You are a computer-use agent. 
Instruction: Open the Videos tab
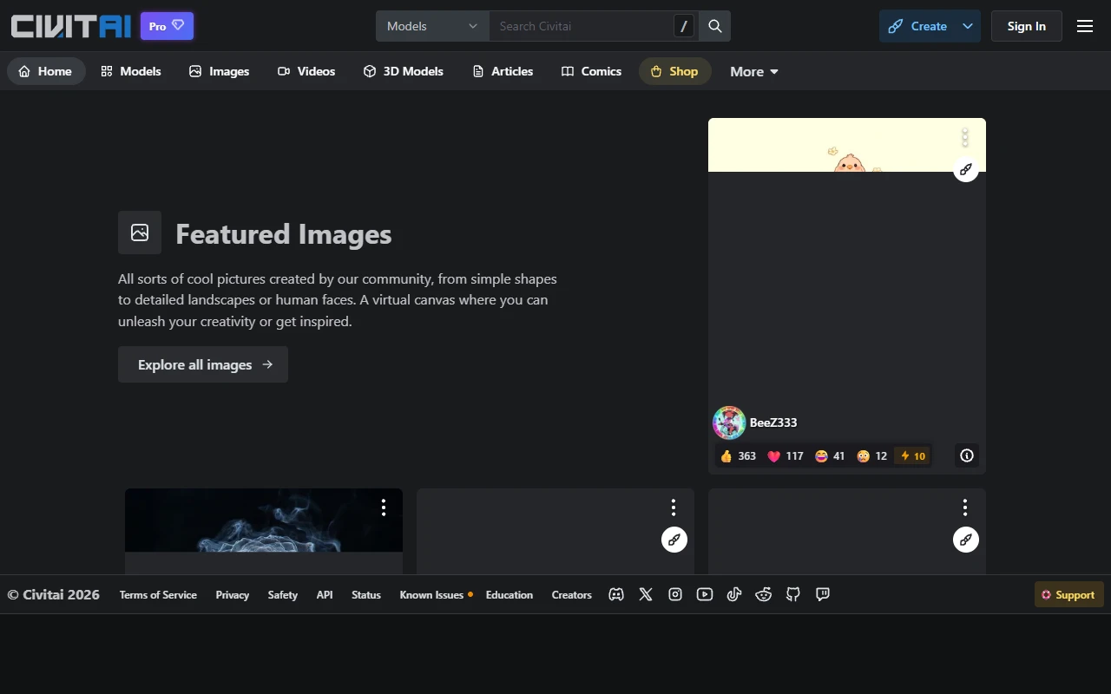[x=306, y=71]
